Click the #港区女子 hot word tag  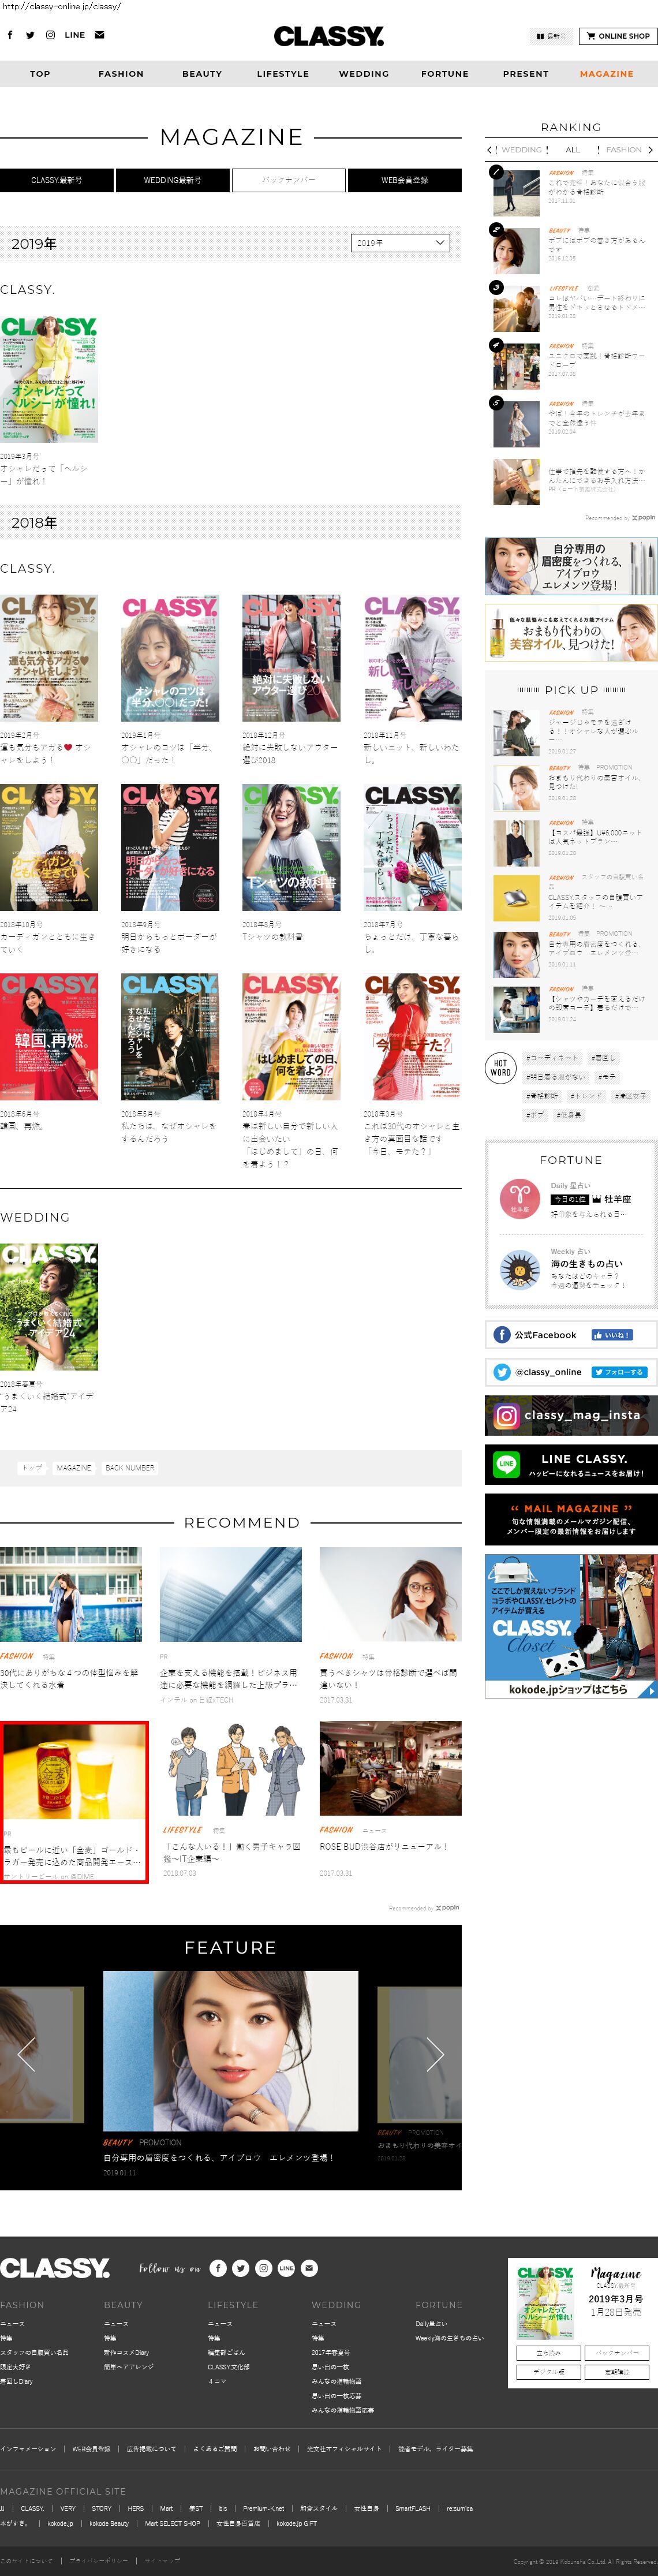631,1096
